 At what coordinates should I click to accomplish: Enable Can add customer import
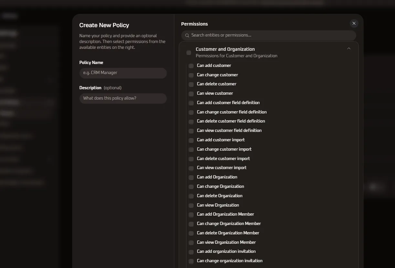point(191,140)
